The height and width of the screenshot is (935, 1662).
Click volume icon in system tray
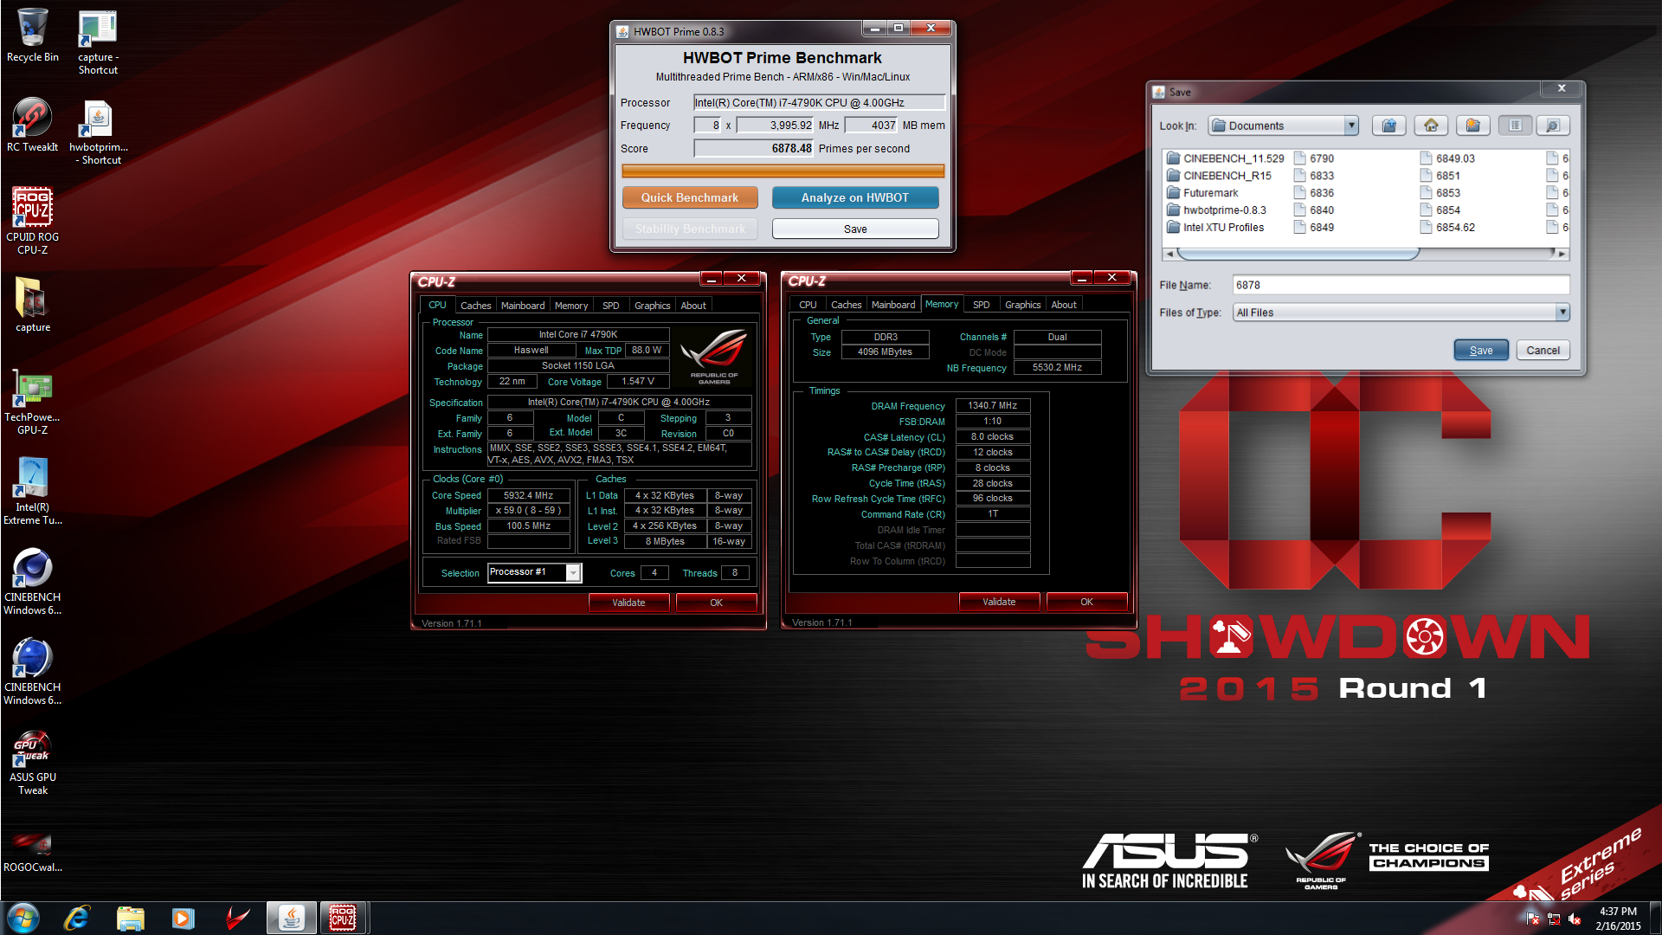(1575, 919)
